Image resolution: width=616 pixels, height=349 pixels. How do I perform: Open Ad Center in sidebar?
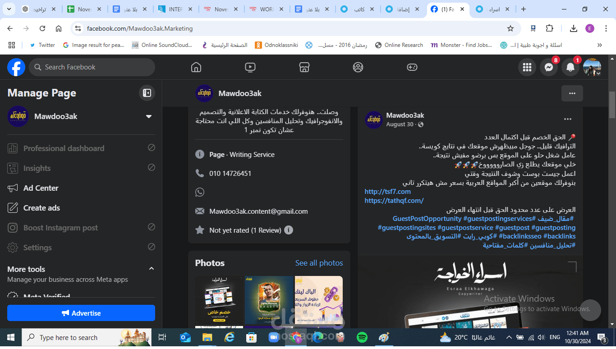81,188
